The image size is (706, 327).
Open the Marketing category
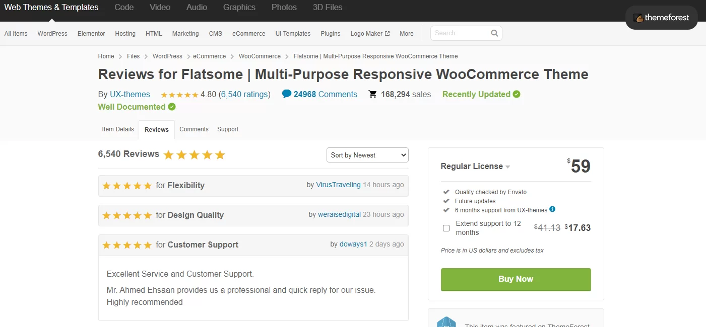[x=185, y=34]
